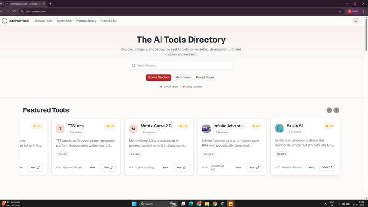Click the TTSLabs T avatar icon

pos(60,129)
